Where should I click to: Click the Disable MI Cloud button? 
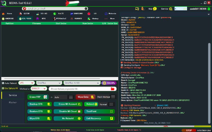[68, 111]
